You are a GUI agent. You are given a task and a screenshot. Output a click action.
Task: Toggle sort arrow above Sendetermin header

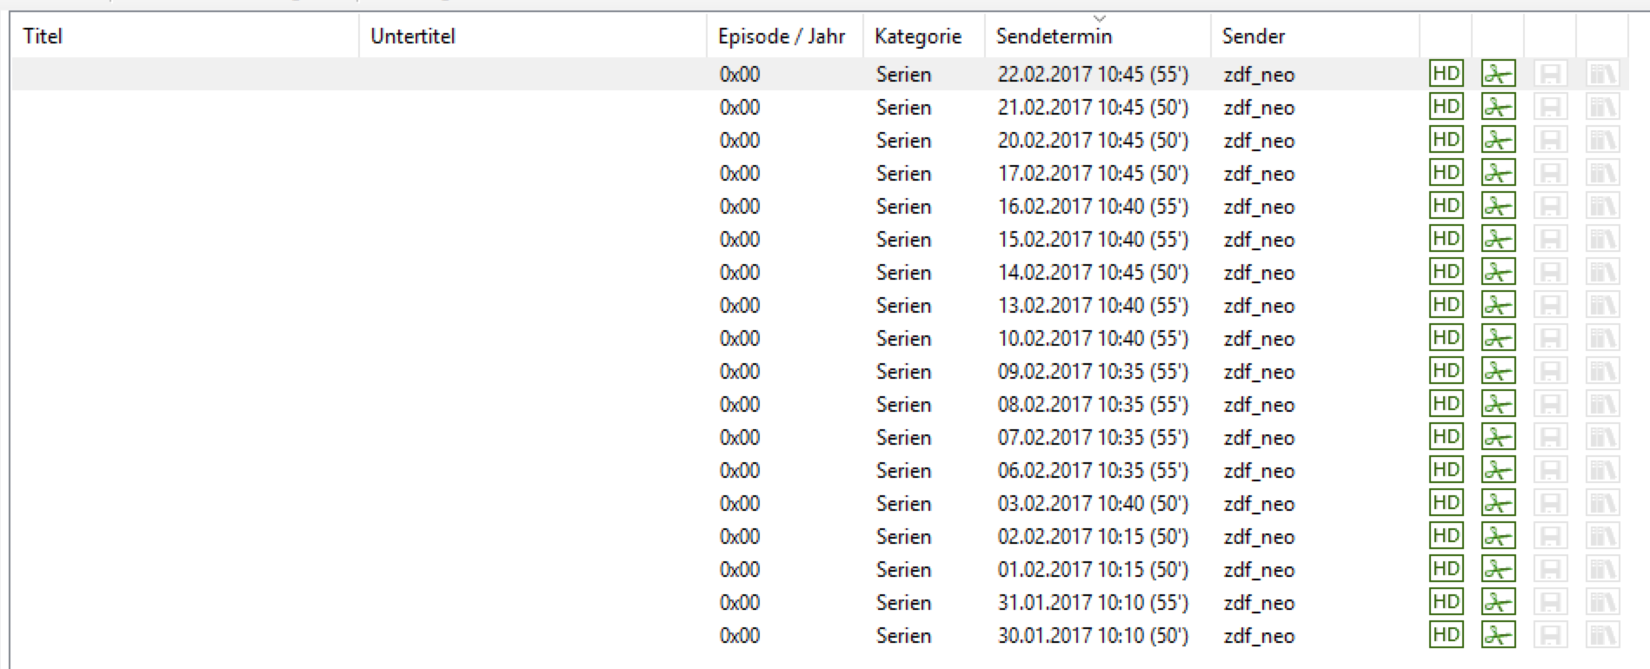1099,19
